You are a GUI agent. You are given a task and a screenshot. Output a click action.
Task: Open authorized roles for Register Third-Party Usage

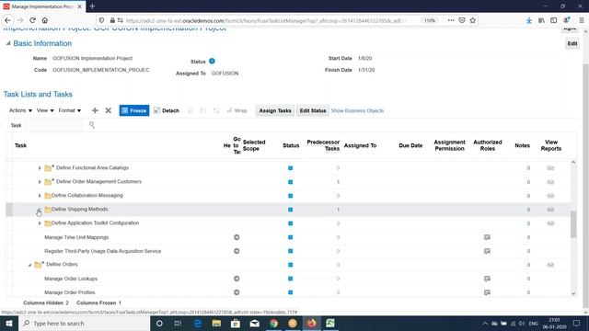pos(487,251)
